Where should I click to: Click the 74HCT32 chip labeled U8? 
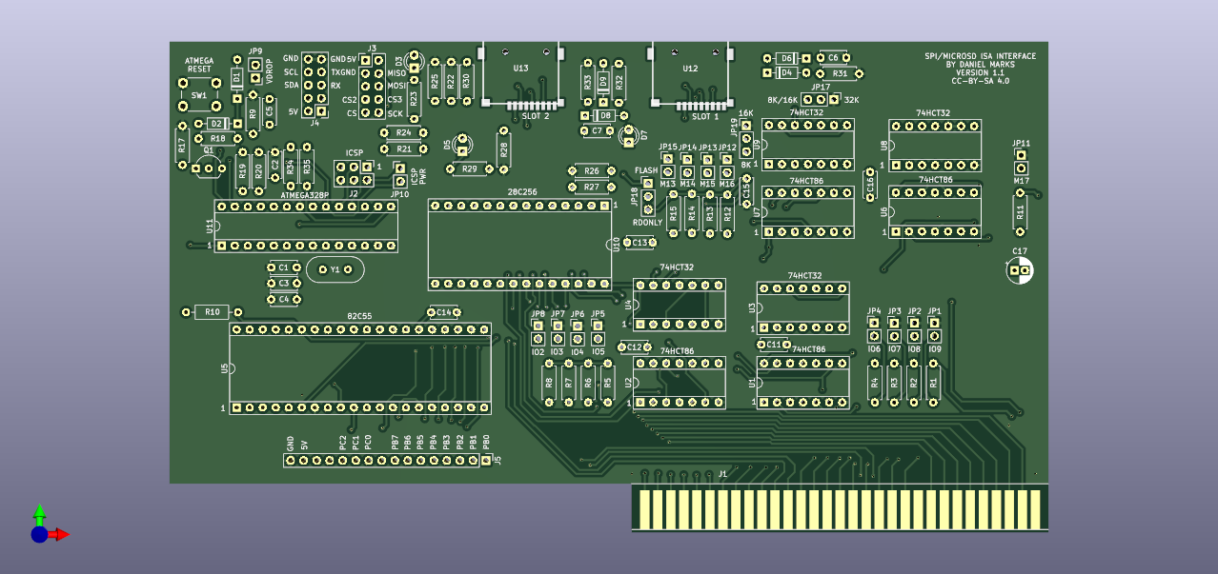[935, 145]
